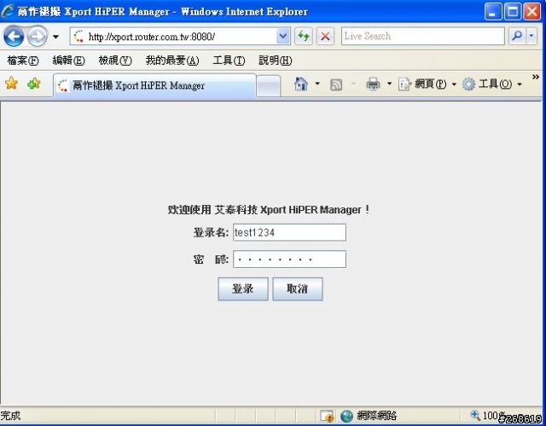Open the 我的最愛(A) menu
The width and height of the screenshot is (546, 426).
click(172, 61)
